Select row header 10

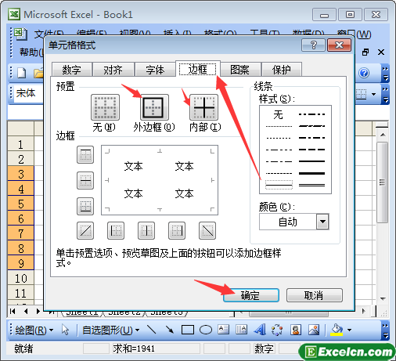tap(21, 278)
